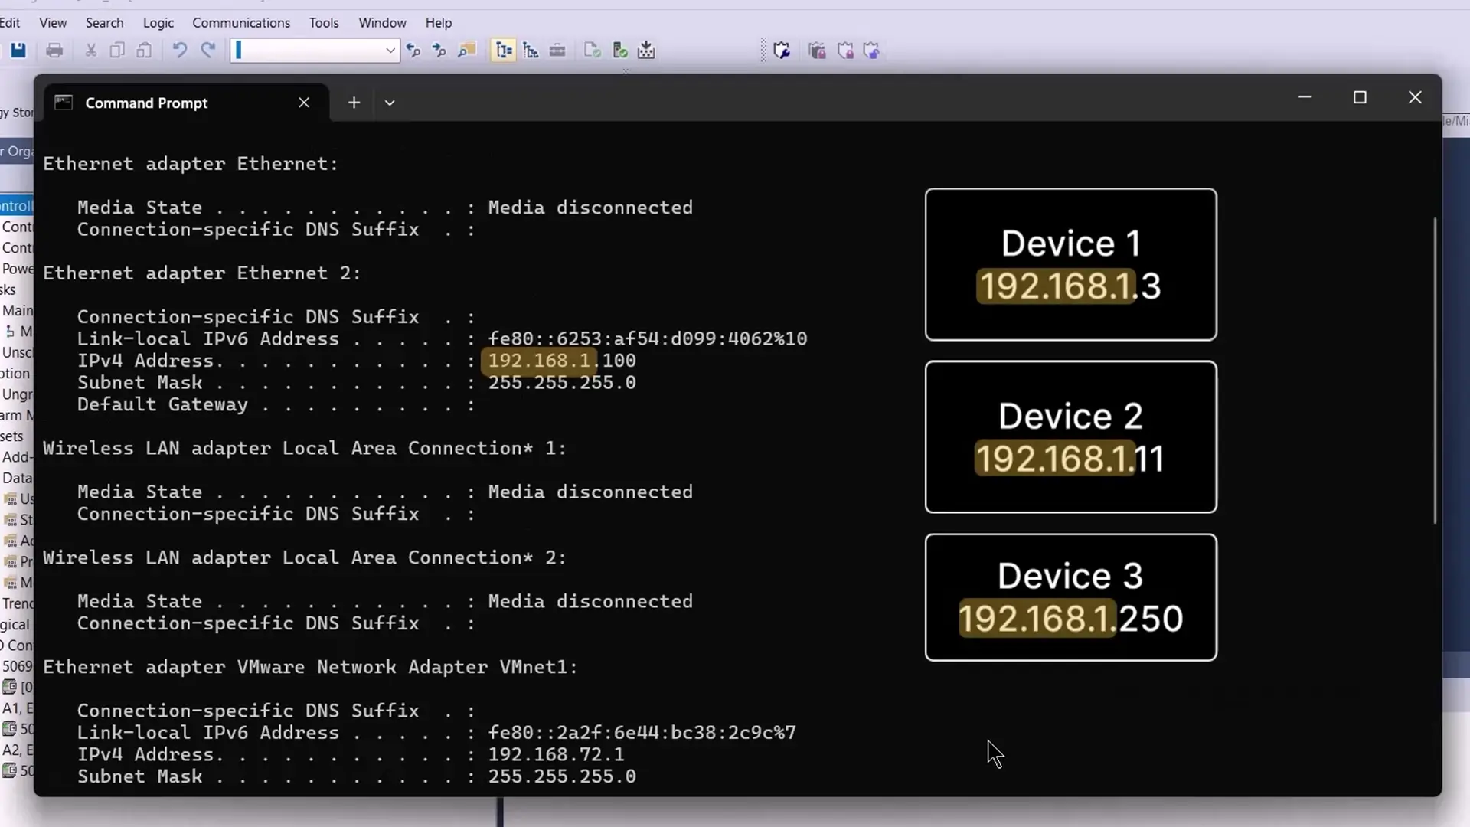Open the Toolbox briefcase icon
Viewport: 1470px width, 827px height.
click(557, 51)
